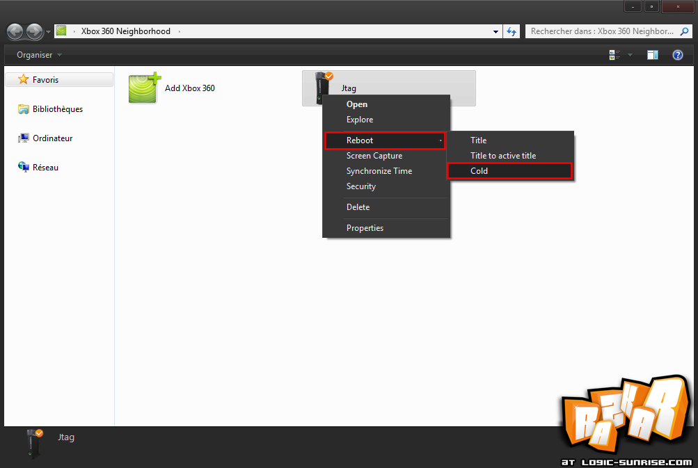Expand the view options dropdown arrow
This screenshot has width=698, height=468.
point(630,55)
